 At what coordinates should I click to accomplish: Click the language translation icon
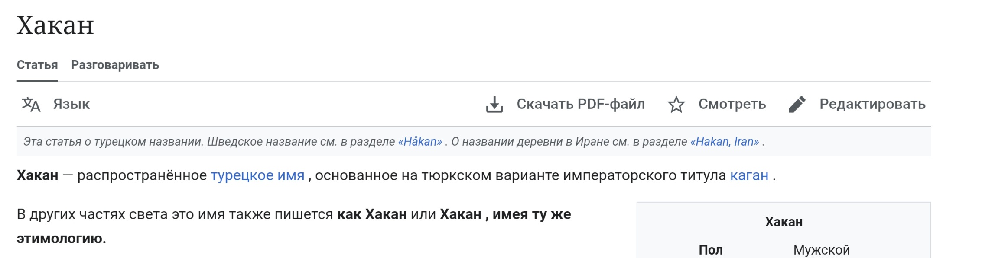(x=31, y=104)
